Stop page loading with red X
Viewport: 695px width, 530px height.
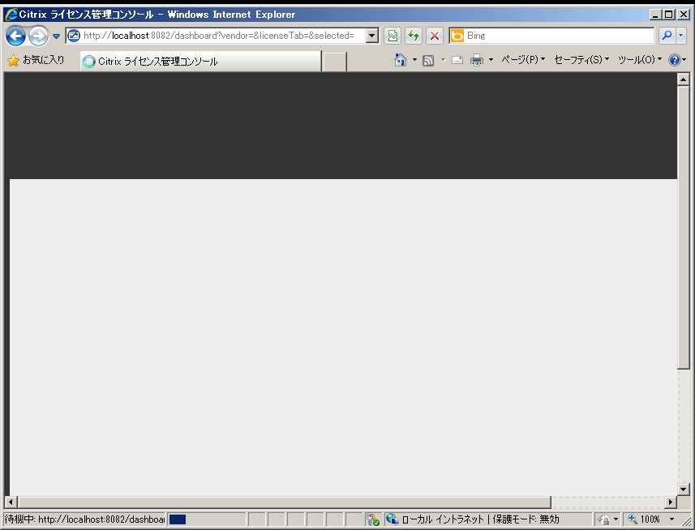coord(435,36)
